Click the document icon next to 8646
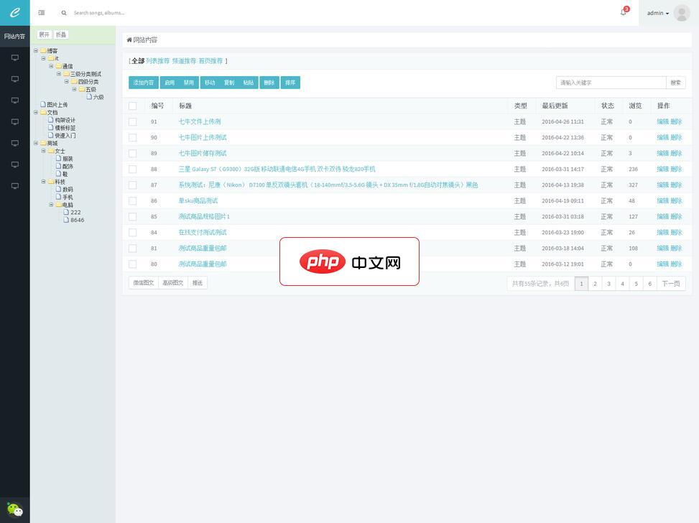 pos(66,220)
